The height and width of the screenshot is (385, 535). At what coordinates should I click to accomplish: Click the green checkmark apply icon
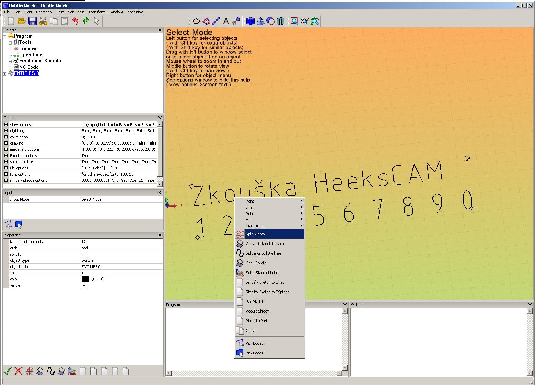8,371
